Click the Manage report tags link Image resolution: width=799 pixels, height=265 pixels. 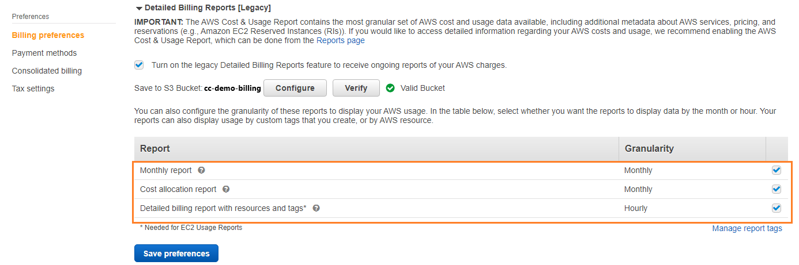pos(747,228)
